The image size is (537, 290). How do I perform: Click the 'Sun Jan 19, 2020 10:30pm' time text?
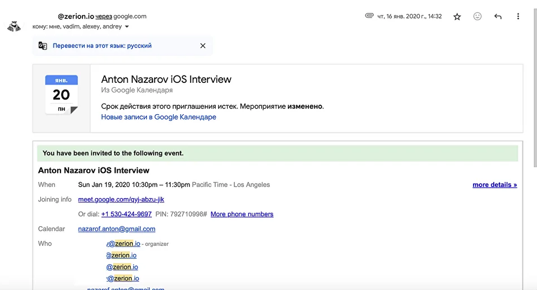click(x=134, y=185)
